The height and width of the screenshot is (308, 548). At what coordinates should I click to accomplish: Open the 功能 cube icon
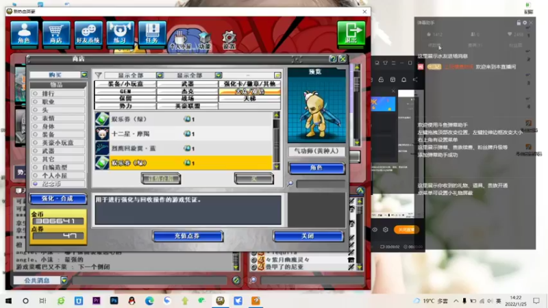pos(204,40)
